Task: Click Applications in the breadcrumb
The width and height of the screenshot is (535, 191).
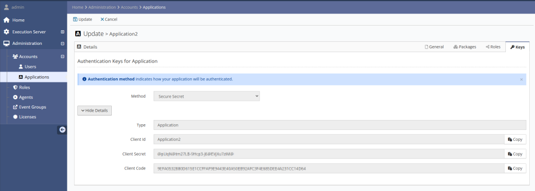Action: (154, 7)
